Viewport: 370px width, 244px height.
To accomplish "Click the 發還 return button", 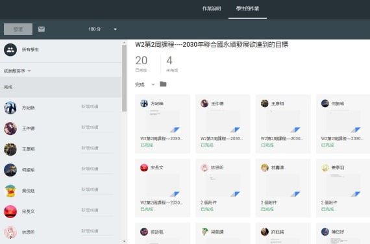I will tap(18, 29).
